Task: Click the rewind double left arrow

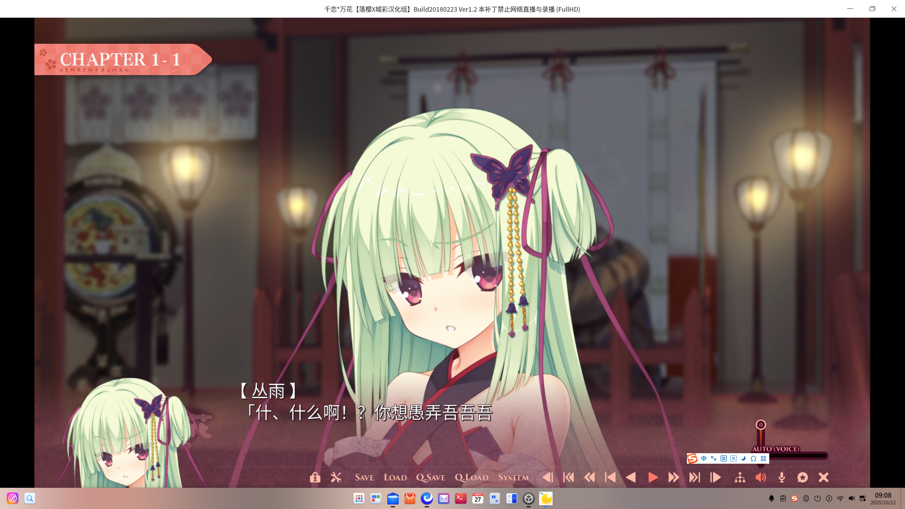Action: coord(589,478)
